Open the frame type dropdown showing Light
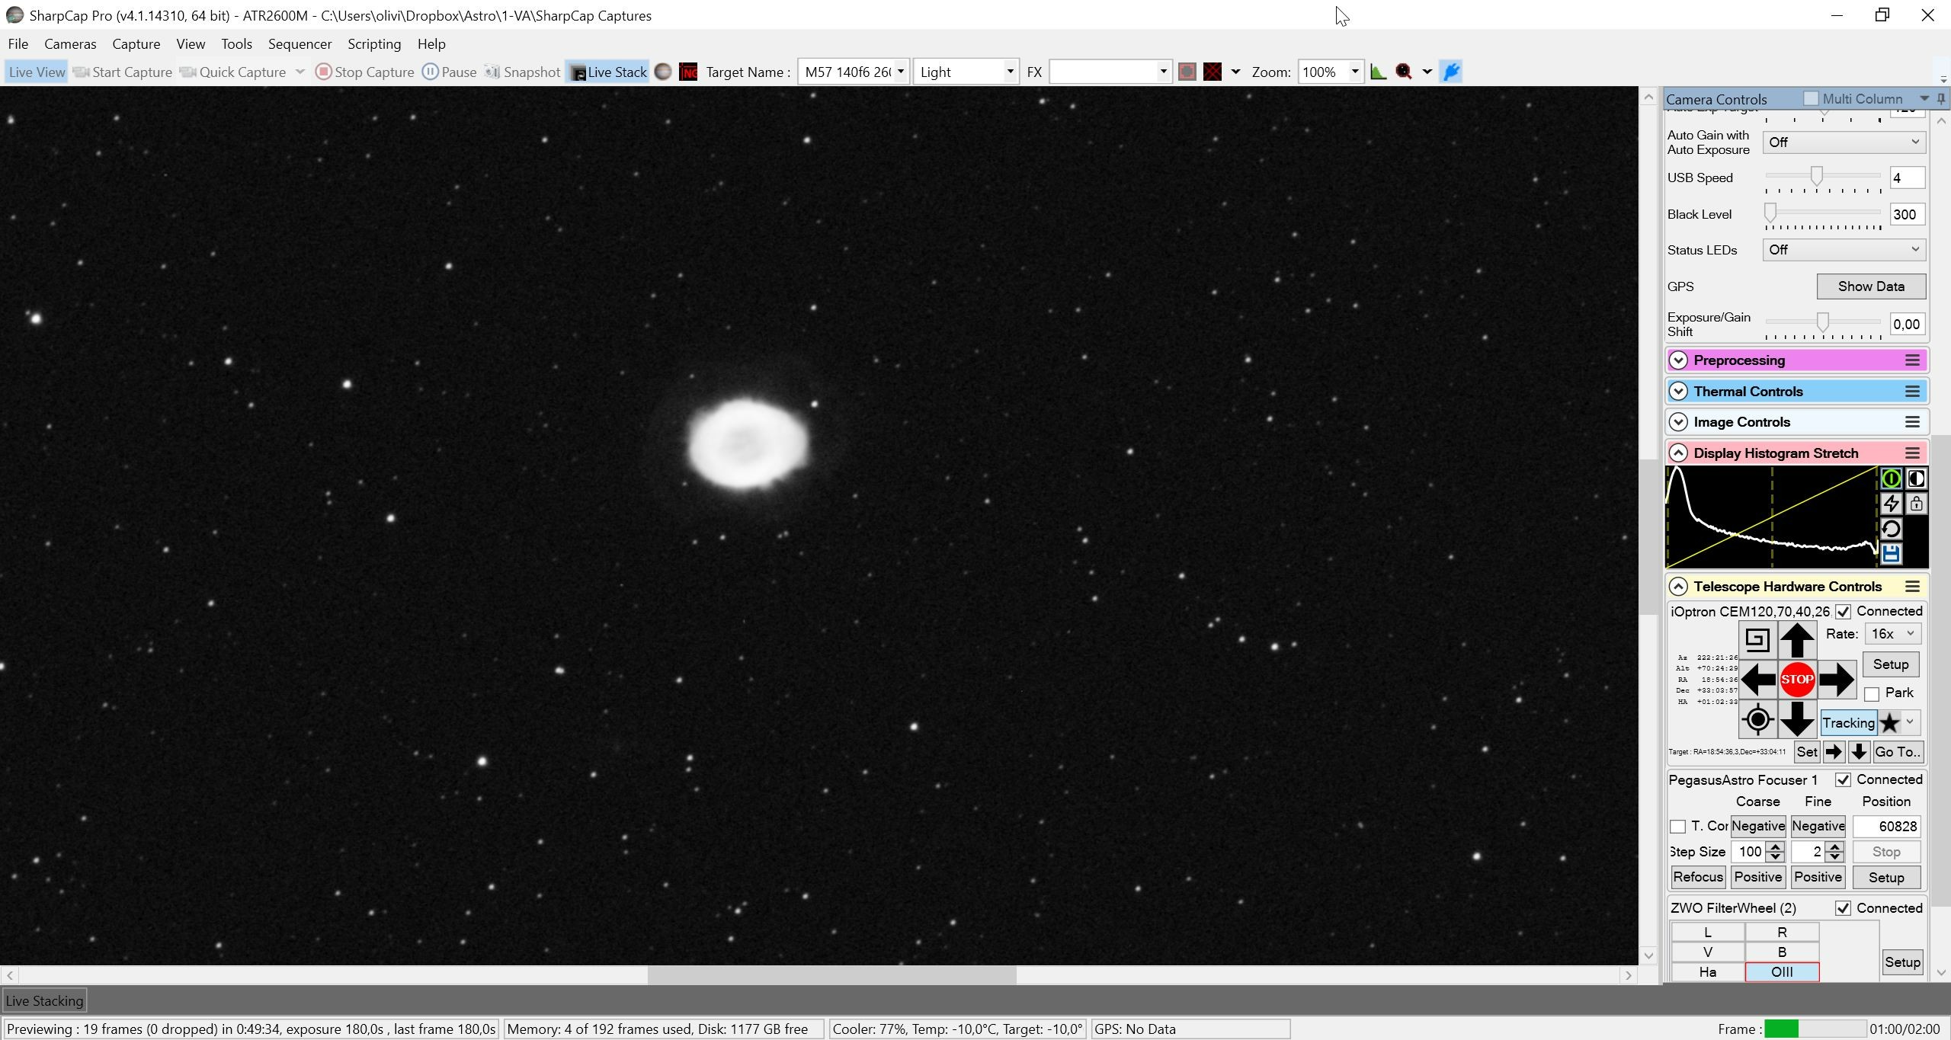This screenshot has width=1951, height=1040. point(1010,72)
